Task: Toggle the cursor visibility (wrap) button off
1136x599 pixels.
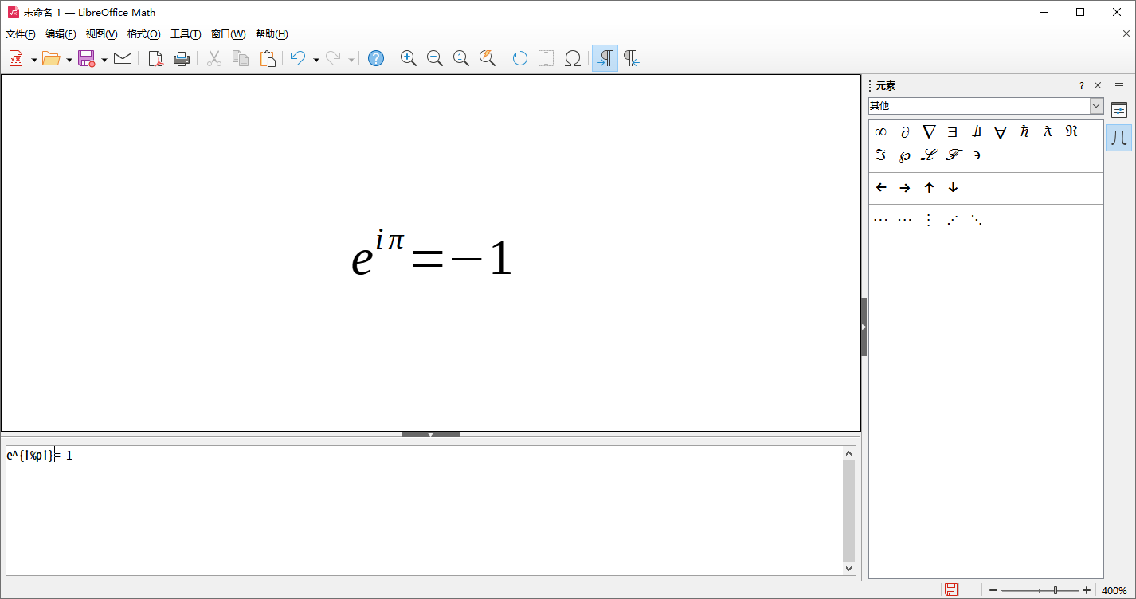Action: tap(604, 57)
